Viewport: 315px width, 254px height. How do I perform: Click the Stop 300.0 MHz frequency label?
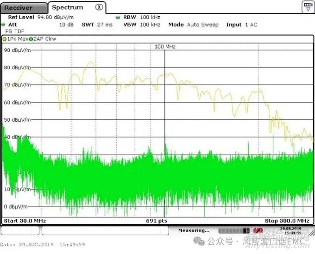(287, 221)
